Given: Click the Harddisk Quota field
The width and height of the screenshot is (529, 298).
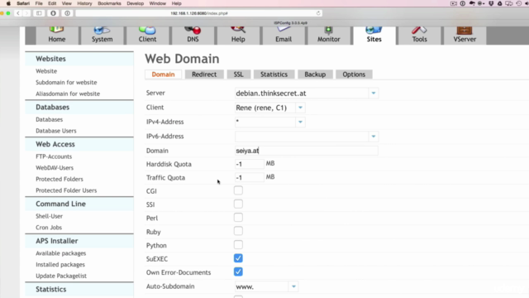Looking at the screenshot, I should pos(249,164).
